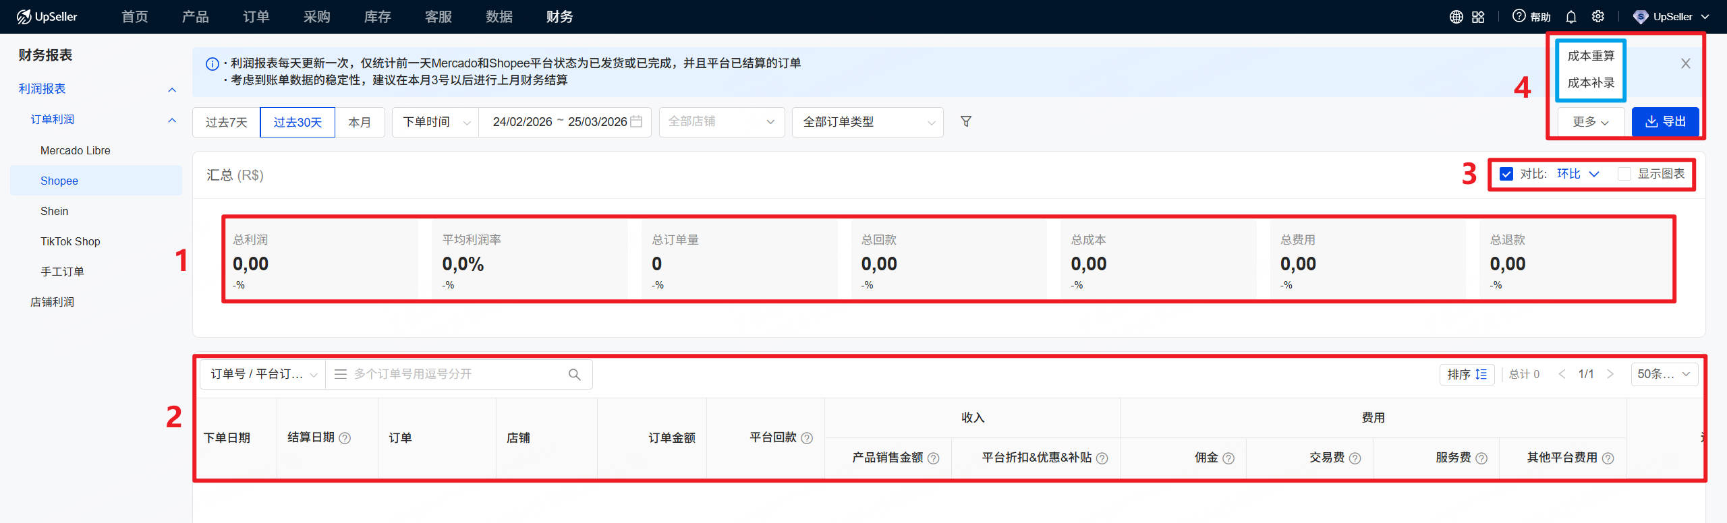
Task: Click the order number search input
Action: (452, 374)
